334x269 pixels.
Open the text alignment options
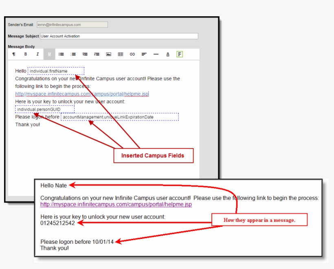pos(144,54)
